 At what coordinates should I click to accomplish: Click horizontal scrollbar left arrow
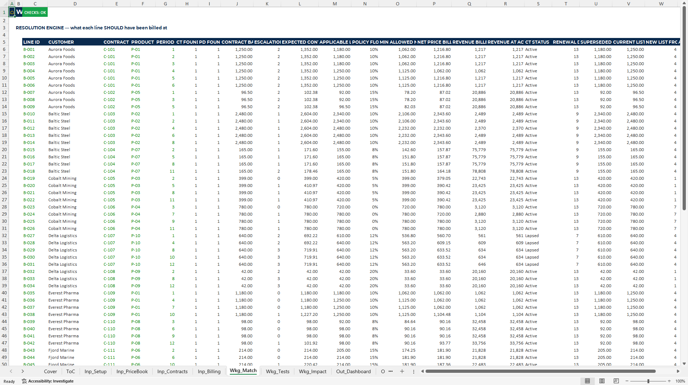(422, 371)
